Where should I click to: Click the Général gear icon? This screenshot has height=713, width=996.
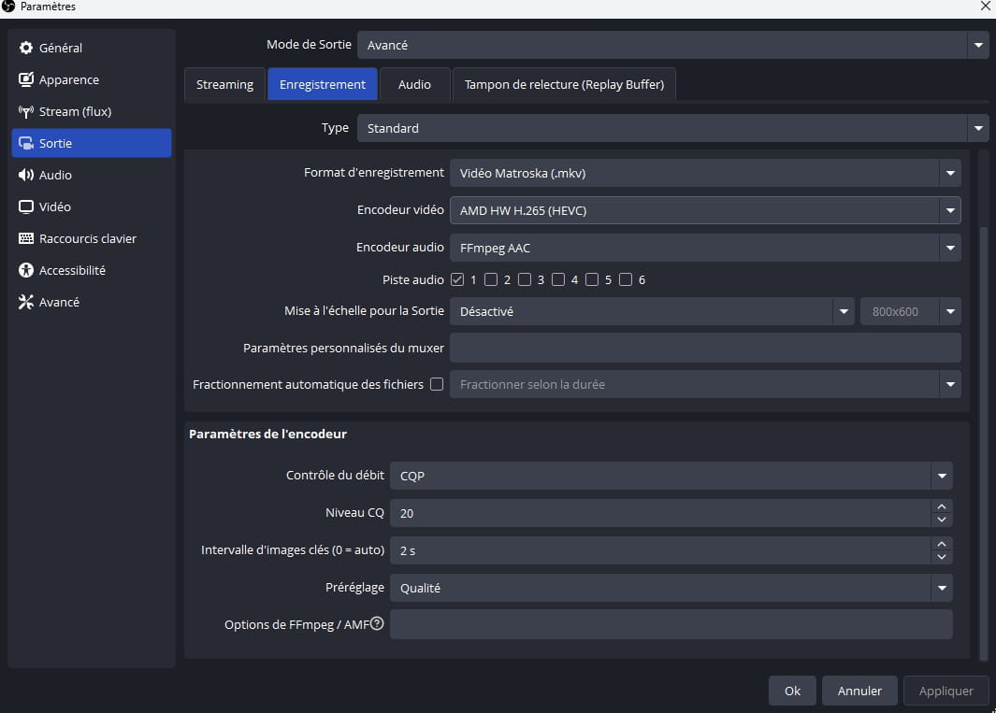click(x=26, y=48)
